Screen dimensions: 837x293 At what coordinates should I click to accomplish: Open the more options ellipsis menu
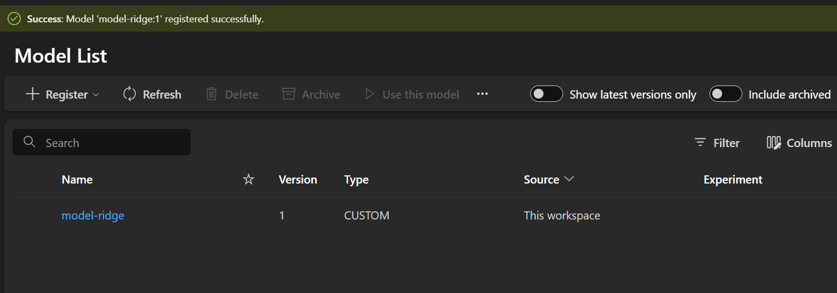pyautogui.click(x=482, y=94)
